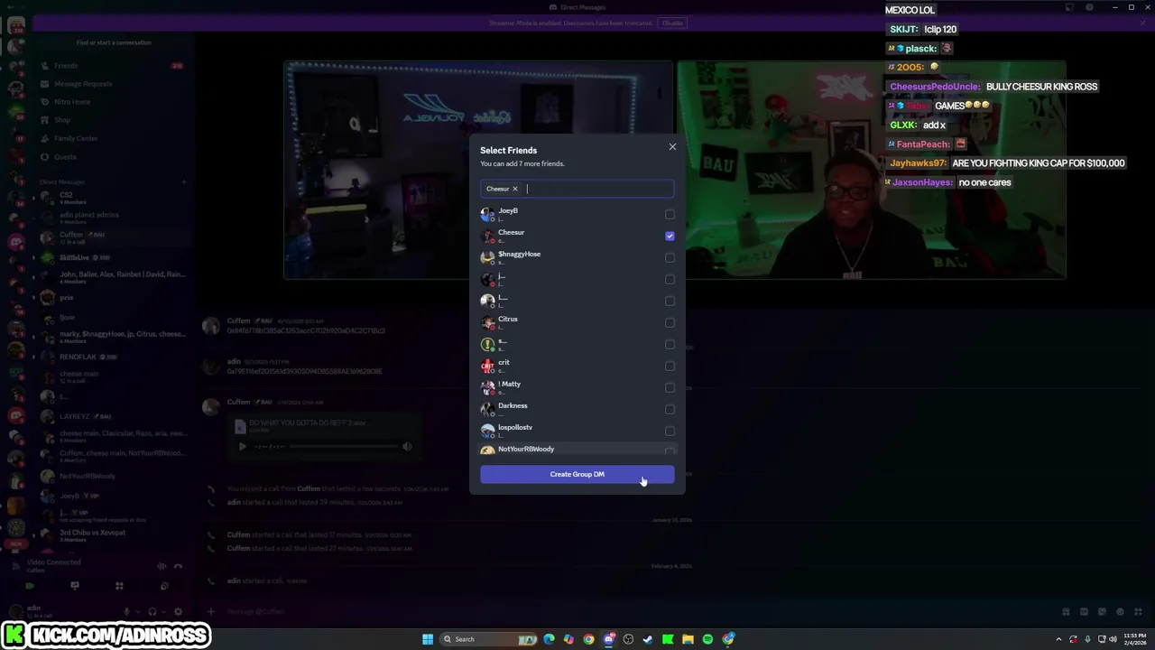Viewport: 1155px width, 650px height.
Task: Click the noise suppression icon by Voice Connected
Action: tap(162, 566)
